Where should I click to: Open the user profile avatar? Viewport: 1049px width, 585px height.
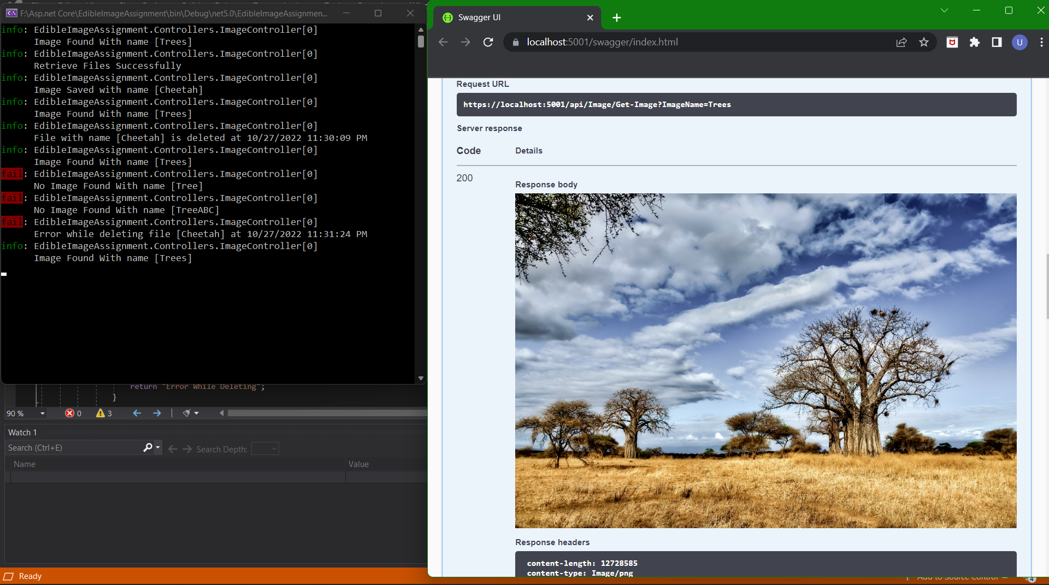coord(1019,42)
